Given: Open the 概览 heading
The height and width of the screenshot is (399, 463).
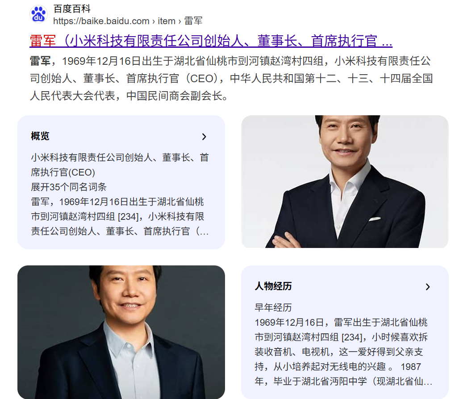Looking at the screenshot, I should pyautogui.click(x=40, y=136).
